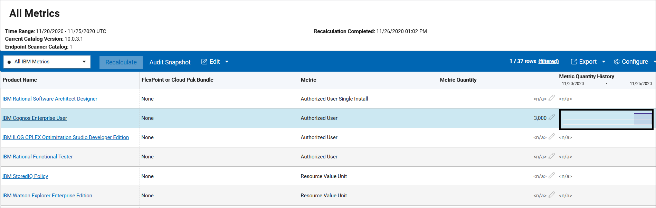Click the filtered rows link
The image size is (656, 208).
[x=549, y=61]
